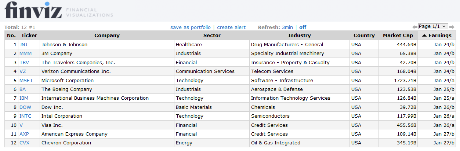This screenshot has height=151, width=460.
Task: Open the Page 1/1 dropdown
Action: pyautogui.click(x=433, y=26)
